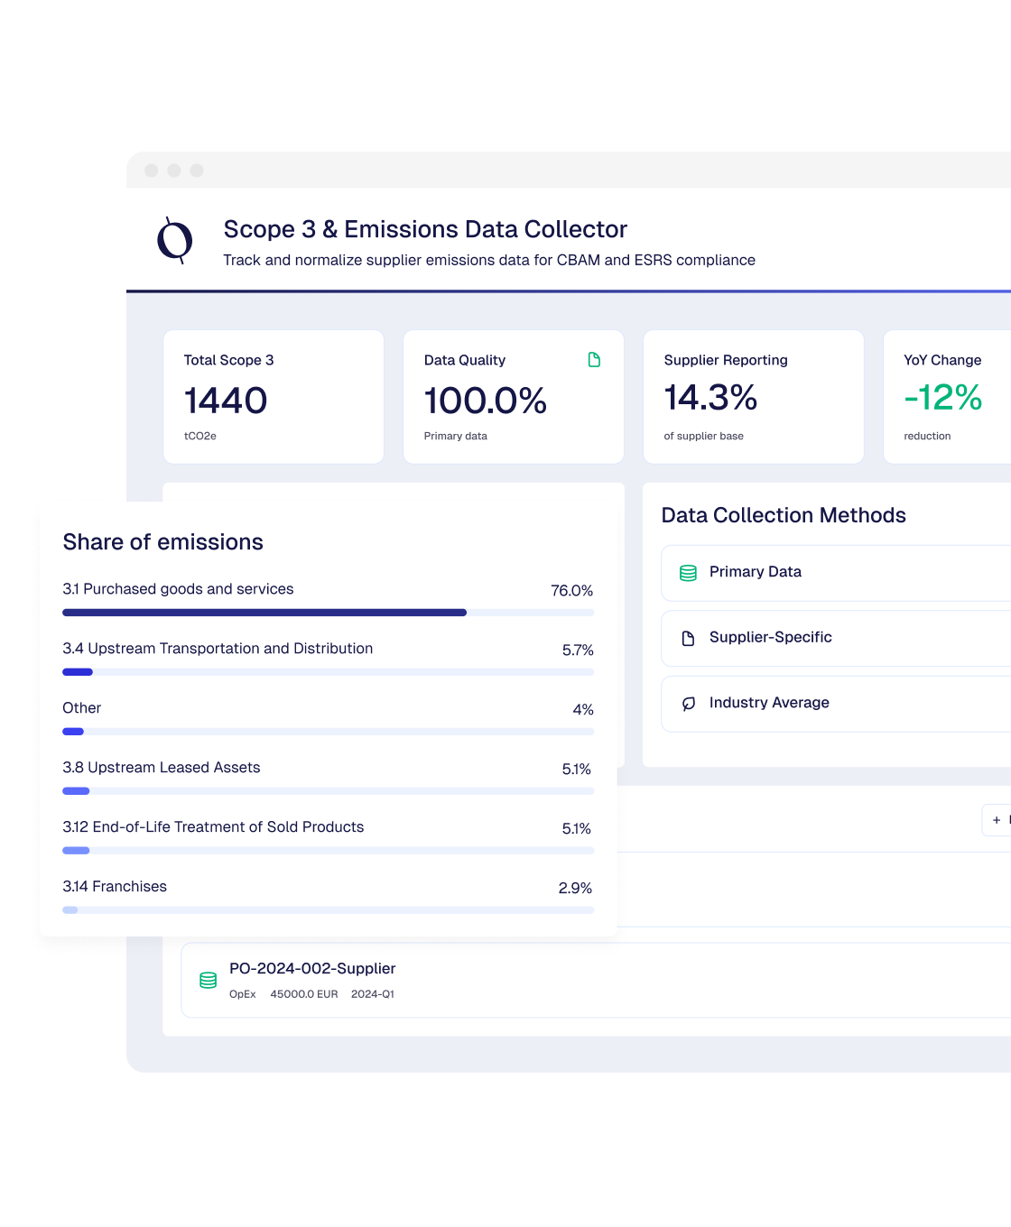Screen dimensions: 1011x1227
Task: Click the 100.0% Data Quality value
Action: click(486, 401)
